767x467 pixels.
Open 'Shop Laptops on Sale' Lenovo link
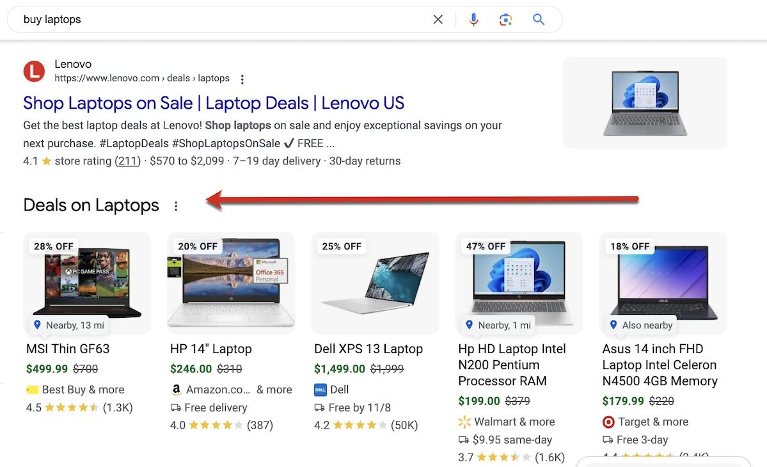point(214,103)
